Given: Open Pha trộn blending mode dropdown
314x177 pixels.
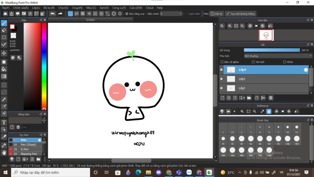Looking at the screenshot, I should [x=278, y=56].
